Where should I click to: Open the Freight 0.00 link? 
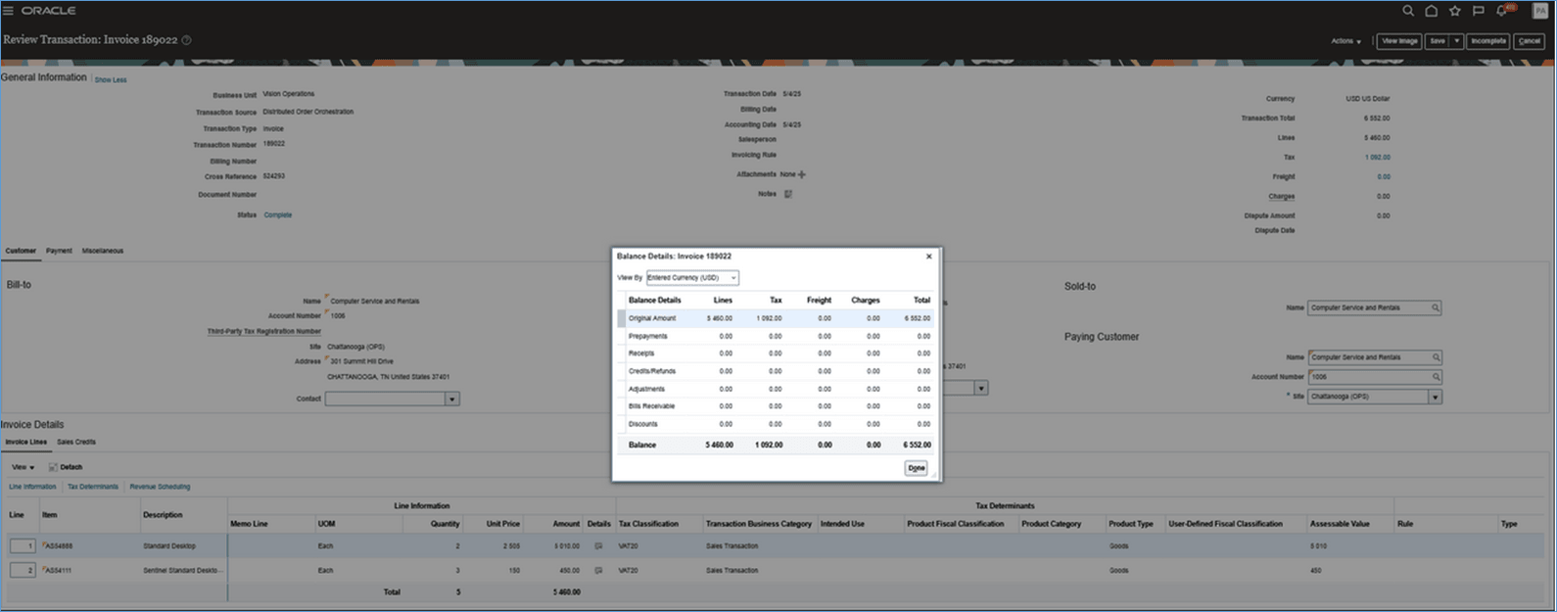(1383, 176)
